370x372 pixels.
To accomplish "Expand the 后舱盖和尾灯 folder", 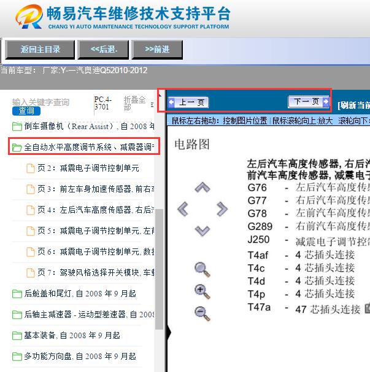I will click(74, 294).
